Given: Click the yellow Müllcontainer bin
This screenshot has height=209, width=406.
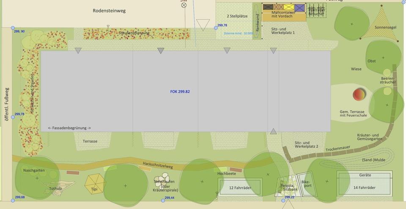Looking at the screenshot, I should click(x=289, y=7).
